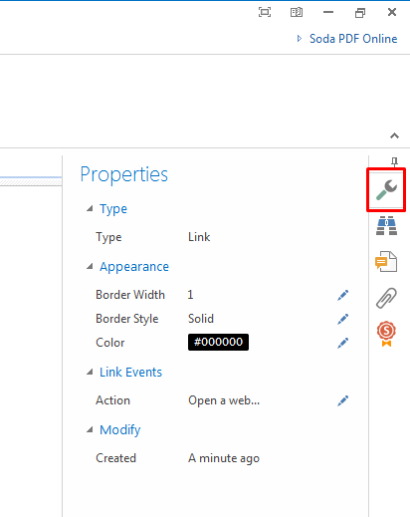Collapse the ribbon with the chevron

[x=394, y=135]
